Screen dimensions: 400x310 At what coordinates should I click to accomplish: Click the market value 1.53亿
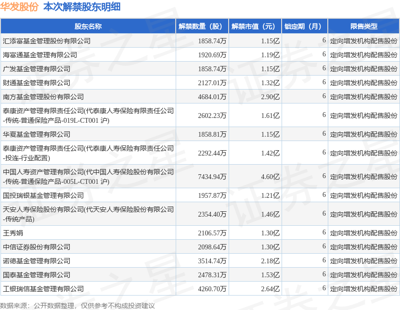(x=271, y=275)
